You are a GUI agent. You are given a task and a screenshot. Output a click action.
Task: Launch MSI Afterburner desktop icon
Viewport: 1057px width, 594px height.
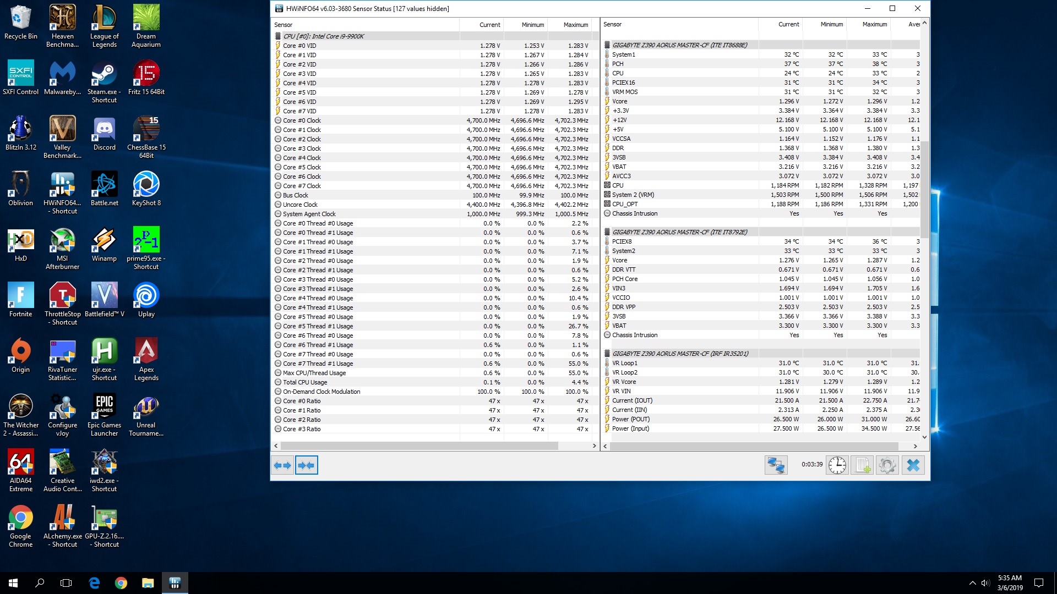coord(63,249)
